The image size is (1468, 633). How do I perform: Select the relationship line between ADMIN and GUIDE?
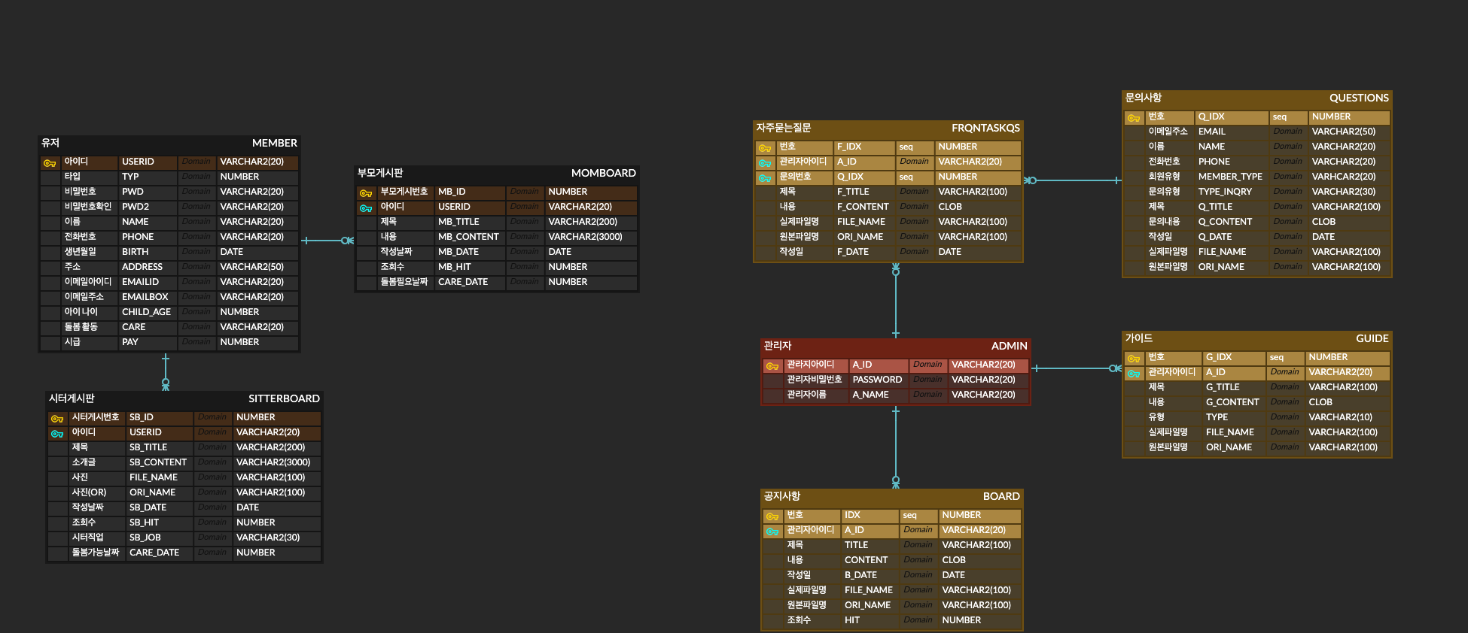[x=1077, y=368]
